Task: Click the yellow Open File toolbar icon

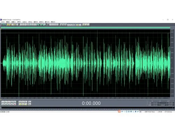Action: [x=8, y=25]
